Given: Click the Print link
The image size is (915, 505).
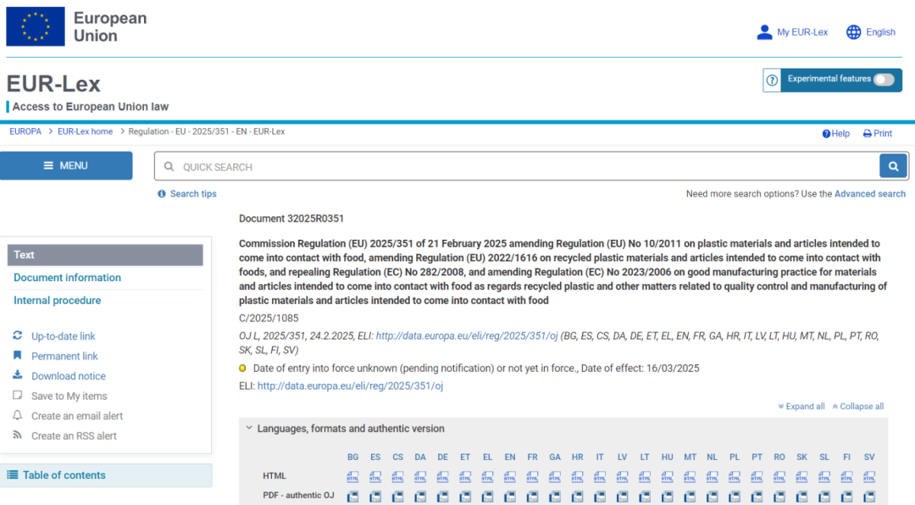Looking at the screenshot, I should click(x=878, y=134).
